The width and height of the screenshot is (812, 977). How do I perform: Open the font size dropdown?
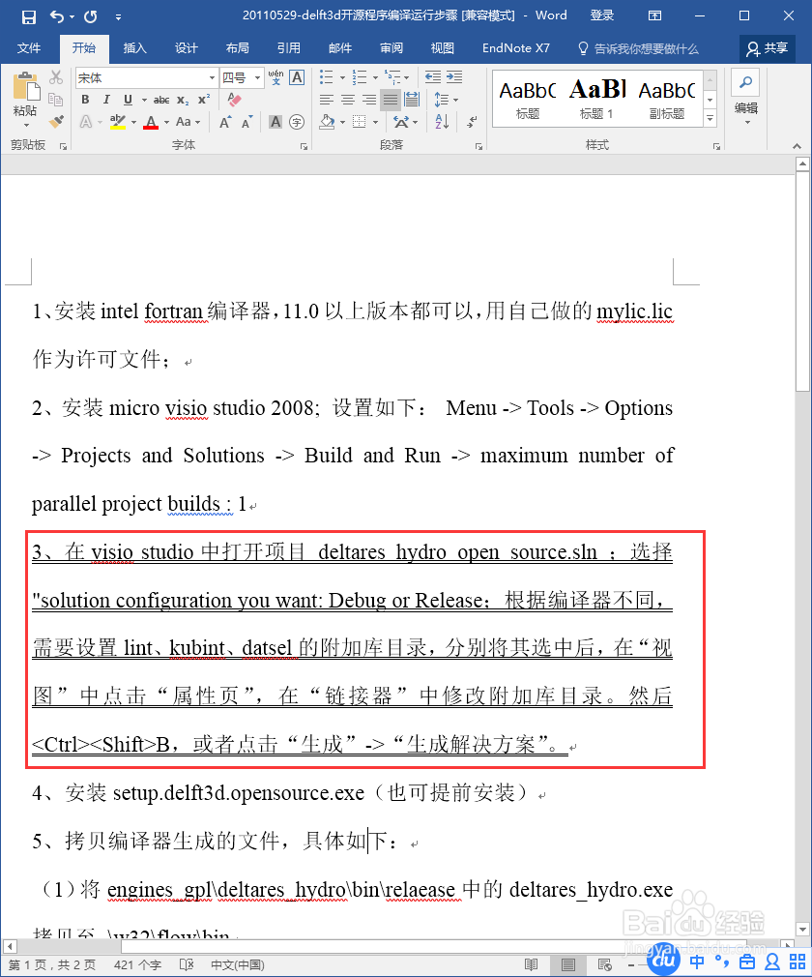(253, 77)
